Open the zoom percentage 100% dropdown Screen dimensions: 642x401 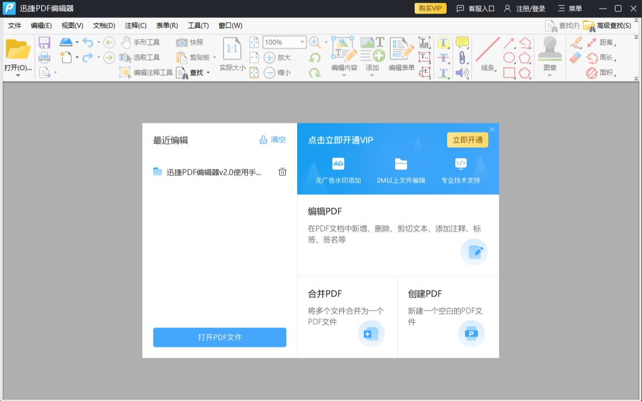click(x=302, y=42)
